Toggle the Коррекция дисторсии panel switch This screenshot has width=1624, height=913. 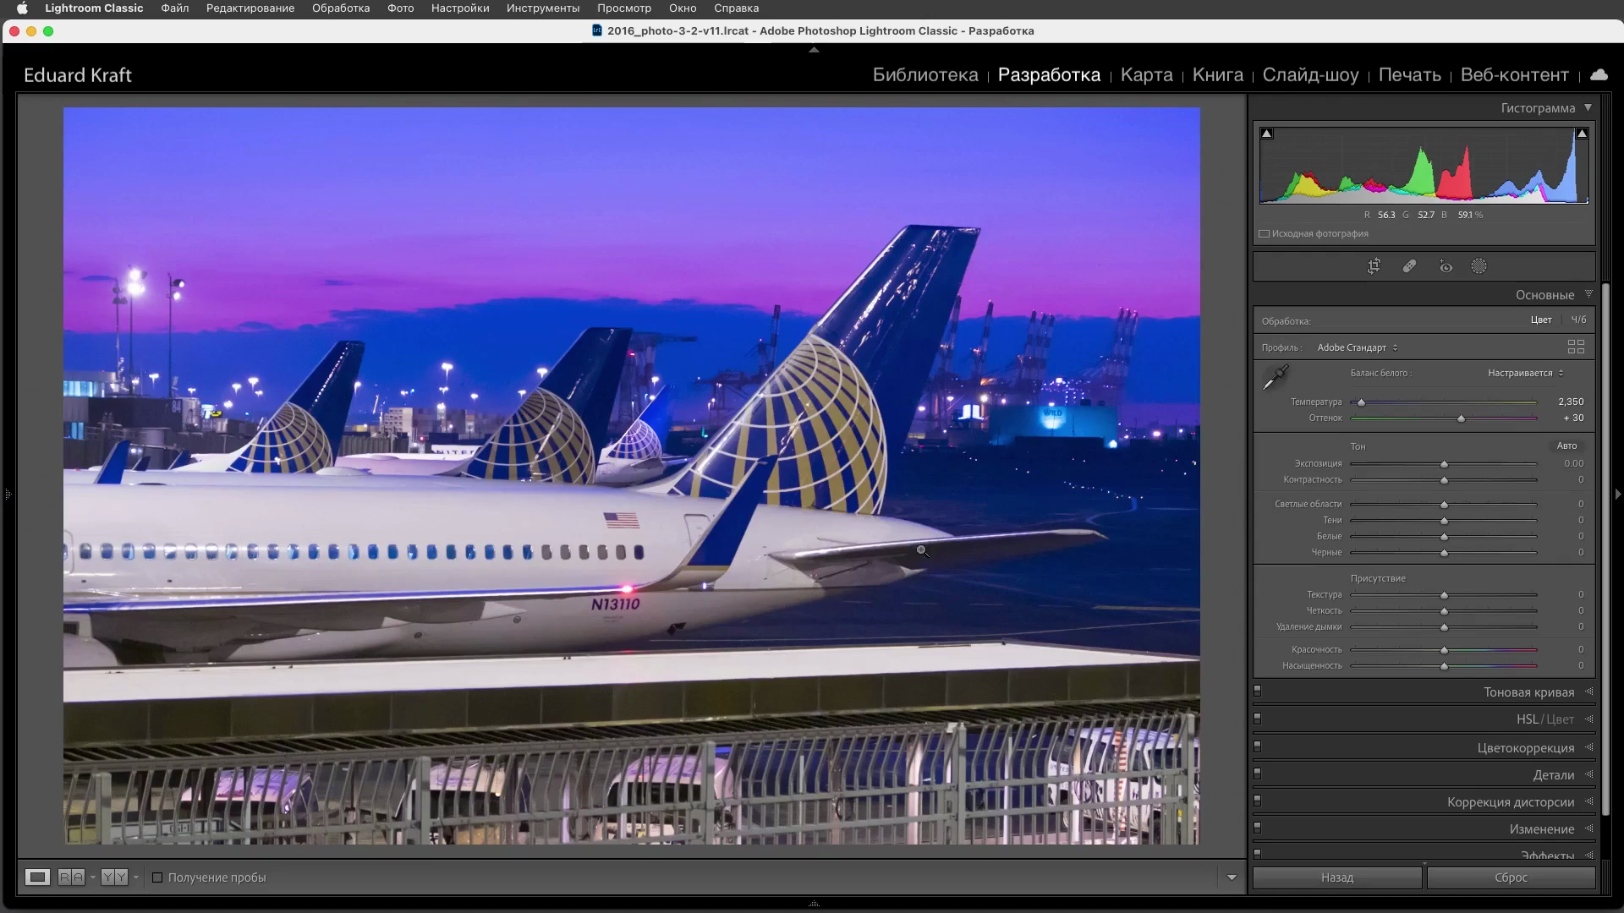tap(1258, 801)
